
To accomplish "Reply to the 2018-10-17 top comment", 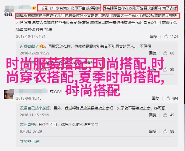I will pyautogui.click(x=154, y=37).
